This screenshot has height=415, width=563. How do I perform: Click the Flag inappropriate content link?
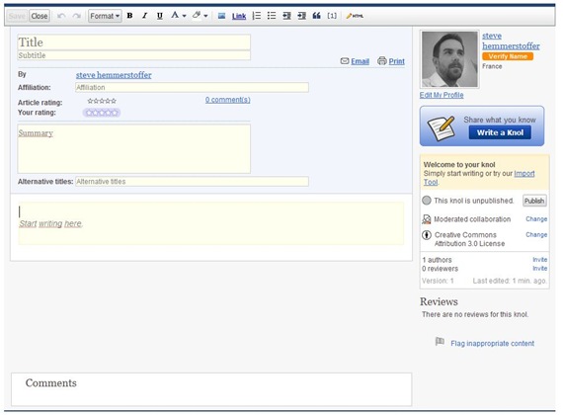tap(492, 344)
